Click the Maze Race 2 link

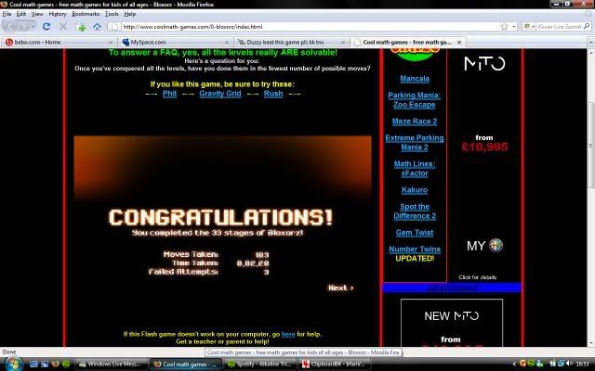[x=414, y=121]
